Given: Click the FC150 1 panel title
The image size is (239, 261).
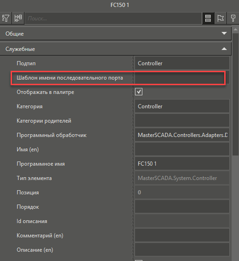Looking at the screenshot, I should coord(120,5).
